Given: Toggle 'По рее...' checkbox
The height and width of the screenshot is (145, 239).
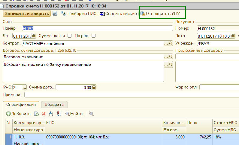Looking at the screenshot, I should (x=93, y=36).
